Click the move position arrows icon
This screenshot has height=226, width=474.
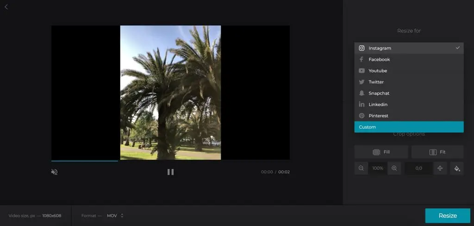[x=440, y=168]
